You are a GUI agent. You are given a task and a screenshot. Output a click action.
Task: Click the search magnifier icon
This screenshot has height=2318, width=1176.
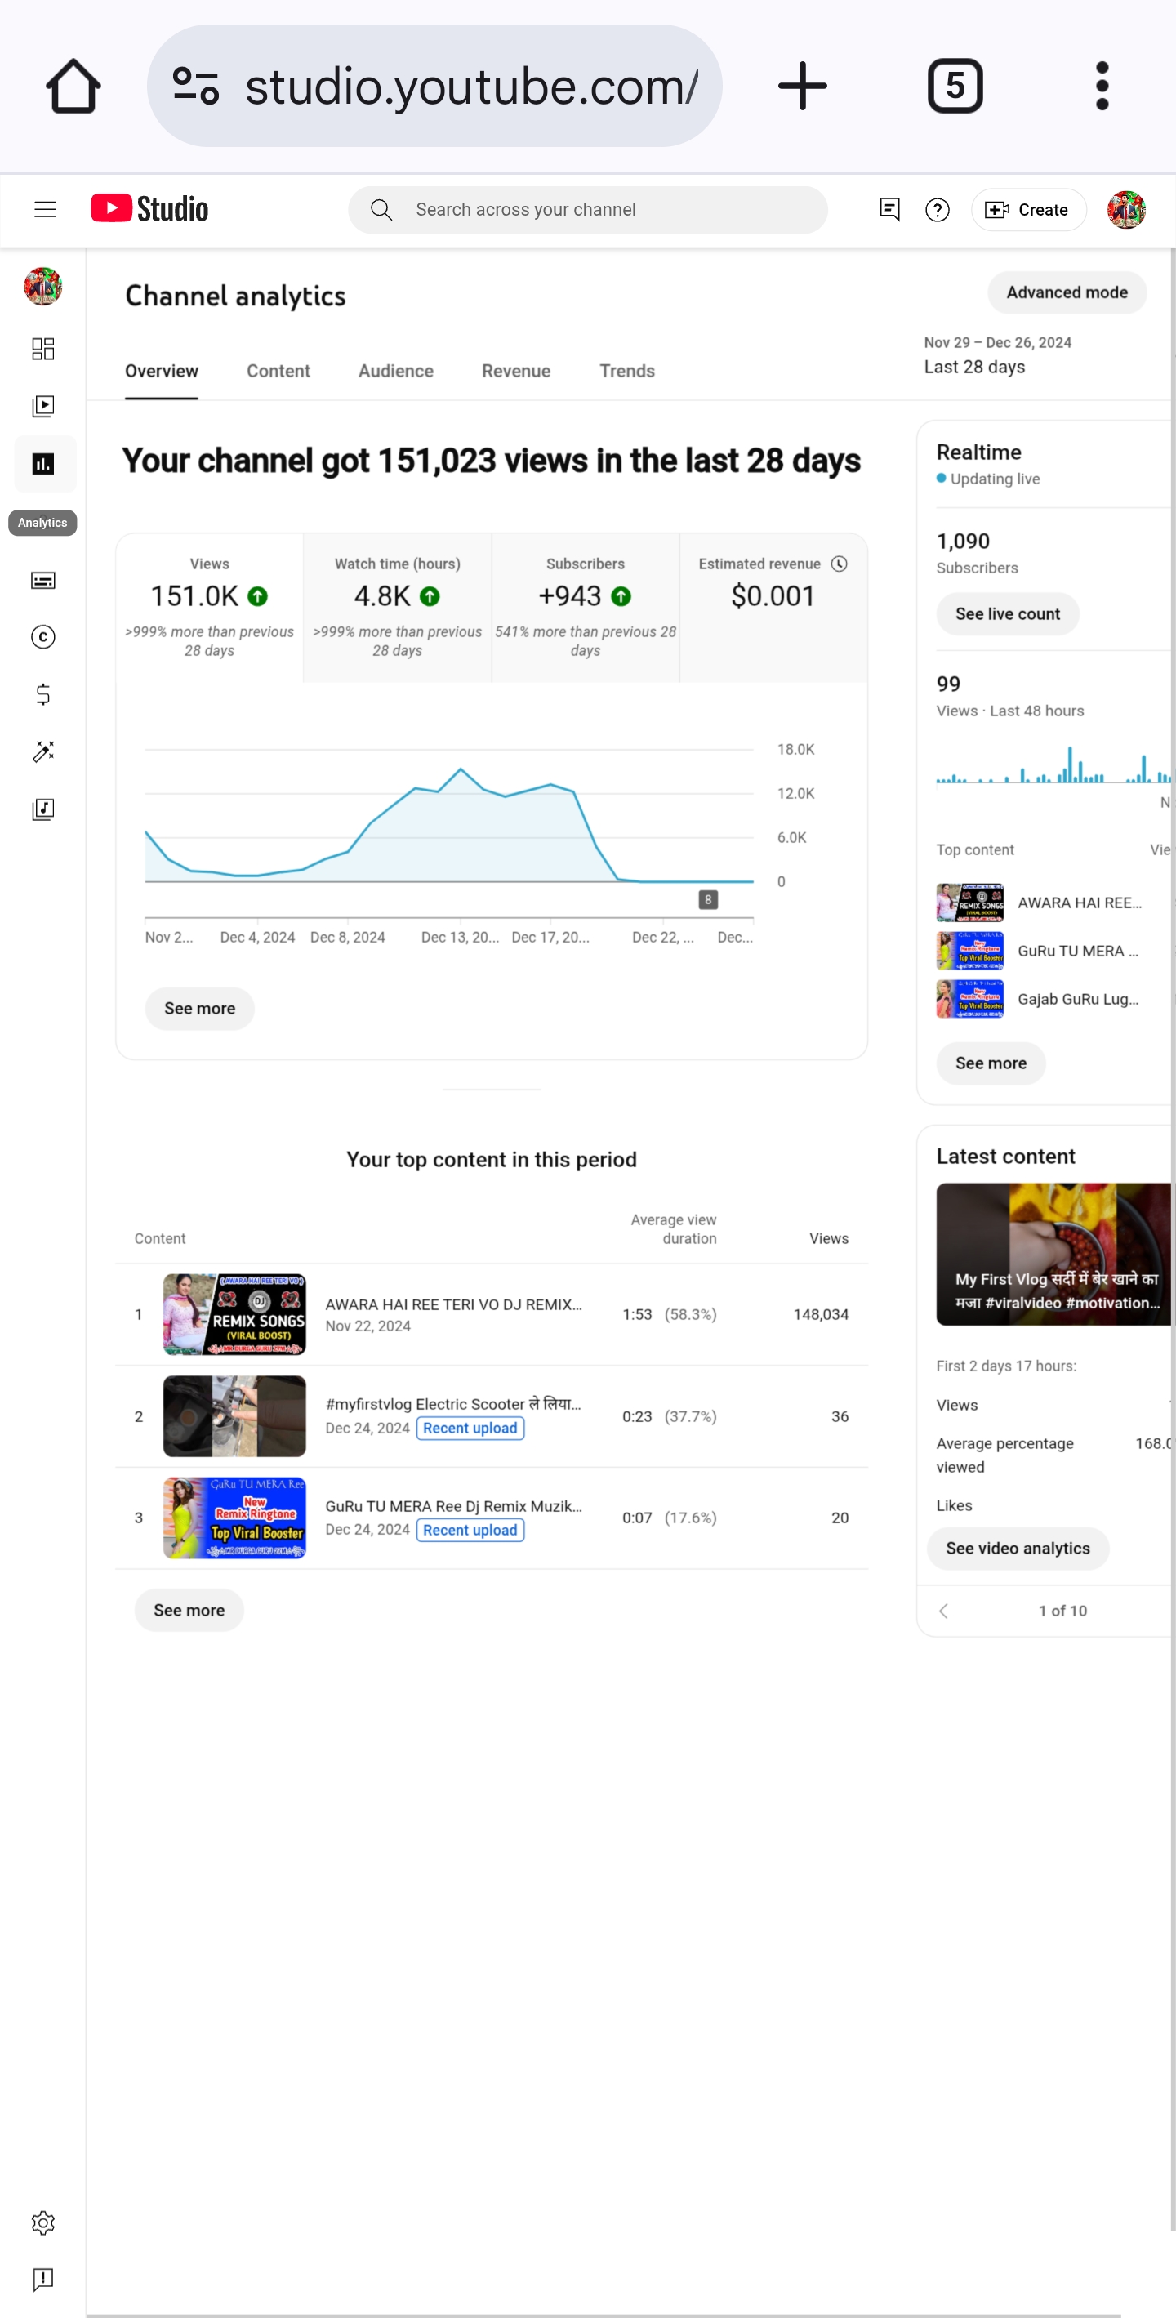[381, 210]
